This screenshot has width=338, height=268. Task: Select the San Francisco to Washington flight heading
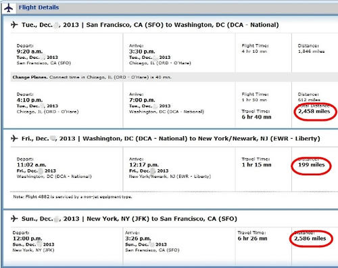coord(150,25)
